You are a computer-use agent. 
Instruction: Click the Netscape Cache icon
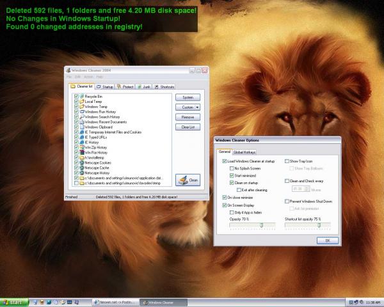pos(82,168)
